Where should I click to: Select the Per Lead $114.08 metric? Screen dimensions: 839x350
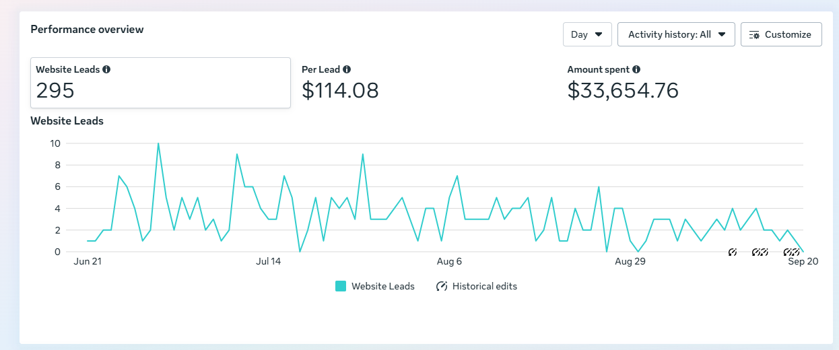pos(340,83)
